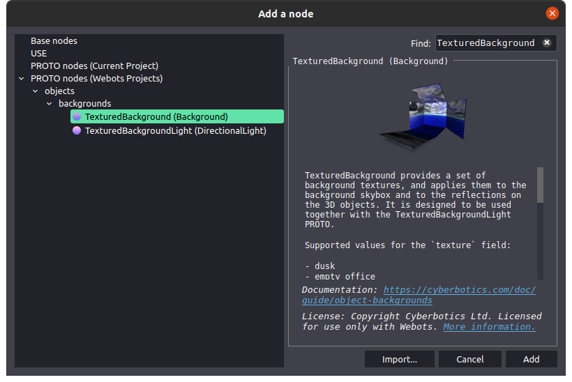Close the Add a node dialog
Viewport: 572px width, 382px height.
pyautogui.click(x=552, y=13)
